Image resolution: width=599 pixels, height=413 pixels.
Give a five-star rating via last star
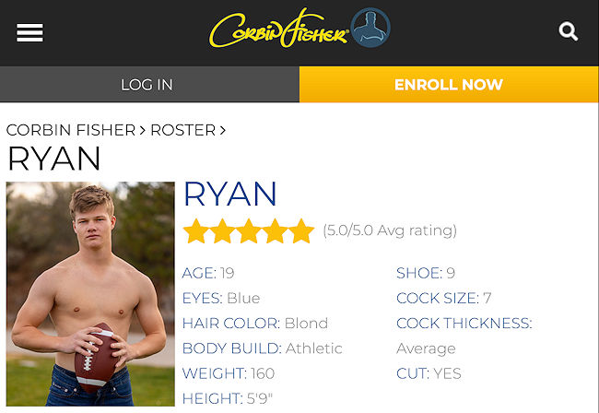point(301,230)
